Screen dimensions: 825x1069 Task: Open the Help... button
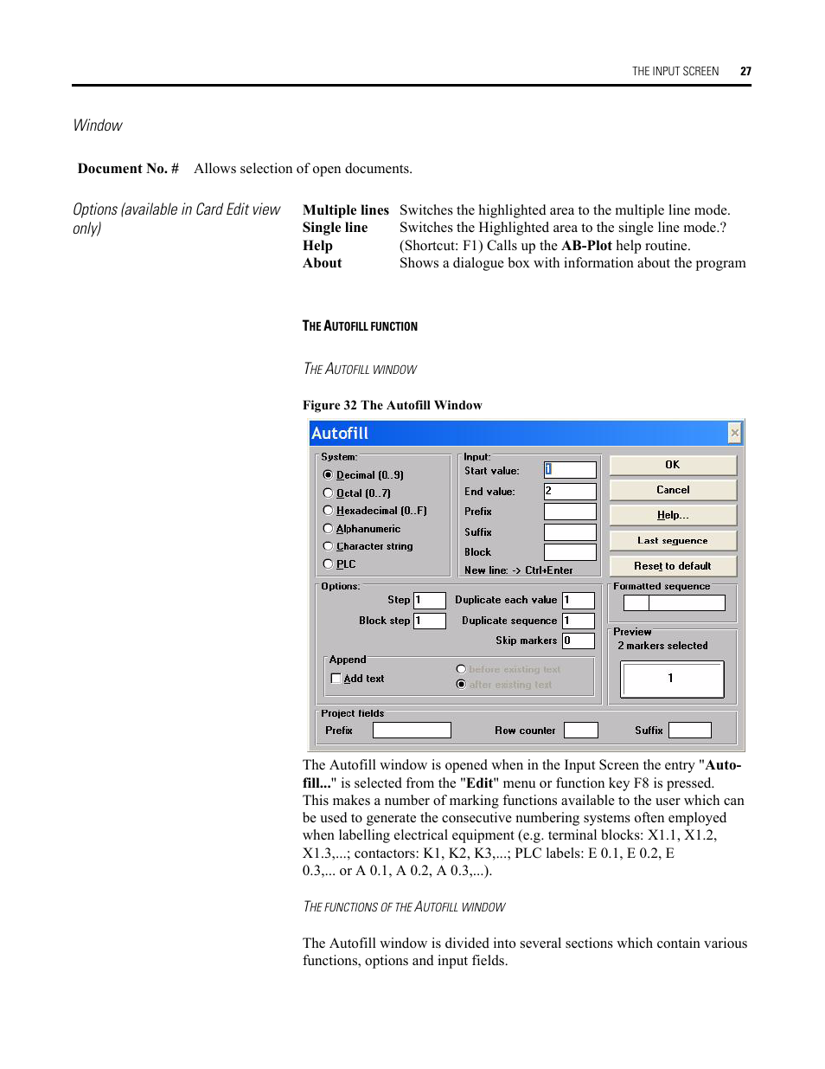673,515
